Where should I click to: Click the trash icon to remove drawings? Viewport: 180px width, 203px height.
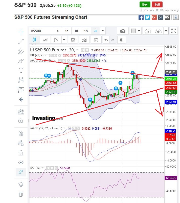(x=21, y=194)
